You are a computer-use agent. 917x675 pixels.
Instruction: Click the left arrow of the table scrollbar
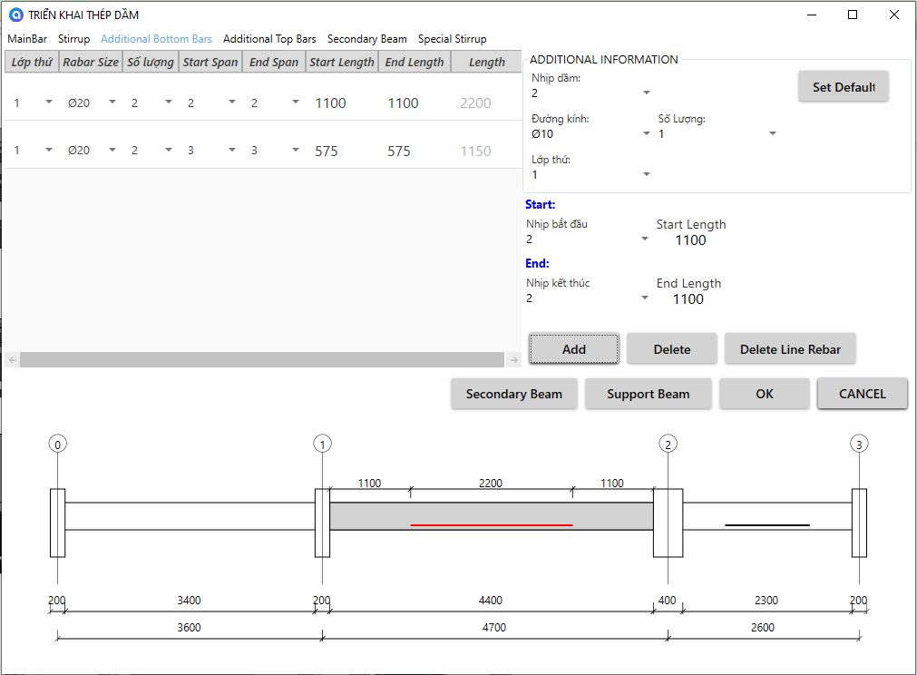click(x=13, y=359)
